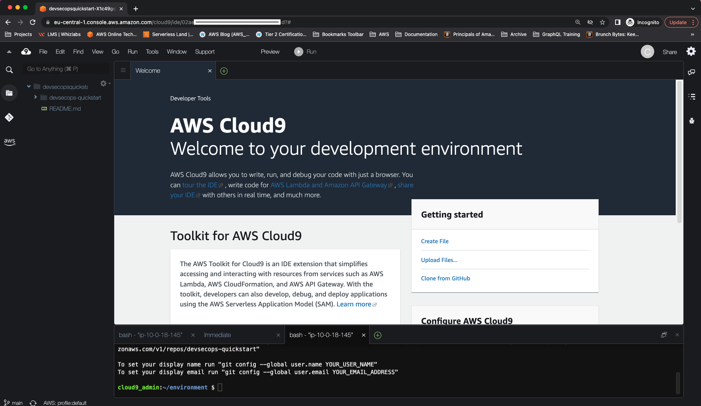Open the Window menu

click(177, 52)
